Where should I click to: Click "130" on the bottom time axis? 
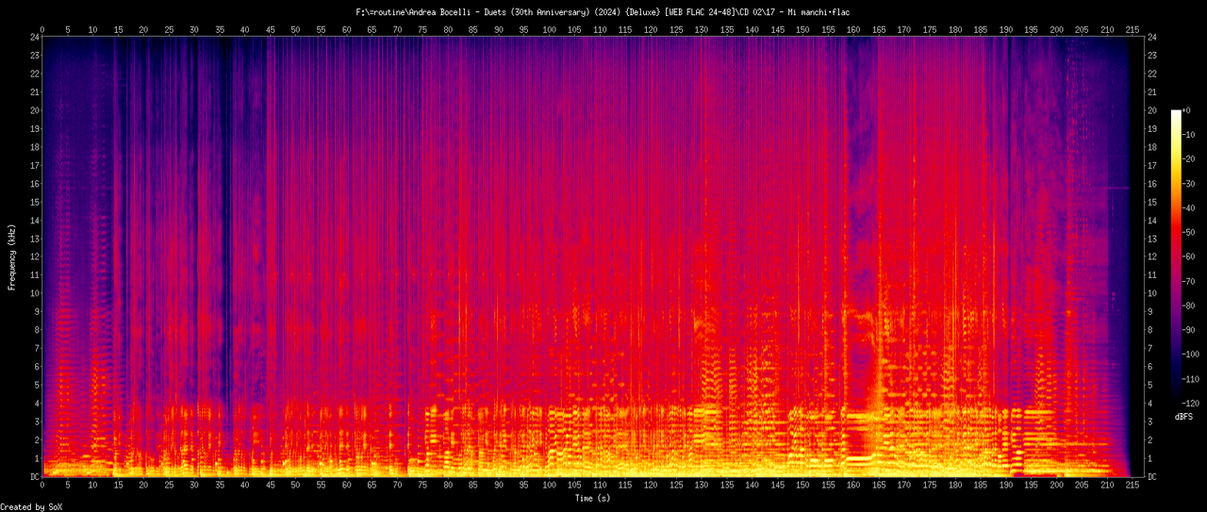point(702,487)
